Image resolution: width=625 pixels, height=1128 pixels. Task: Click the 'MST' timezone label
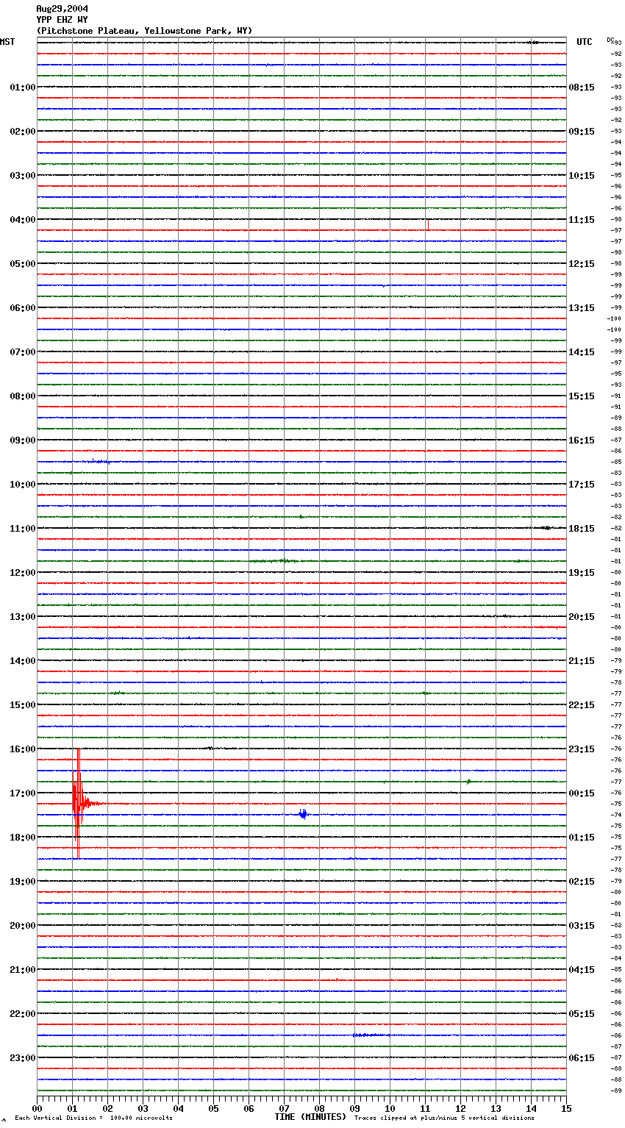pos(7,42)
